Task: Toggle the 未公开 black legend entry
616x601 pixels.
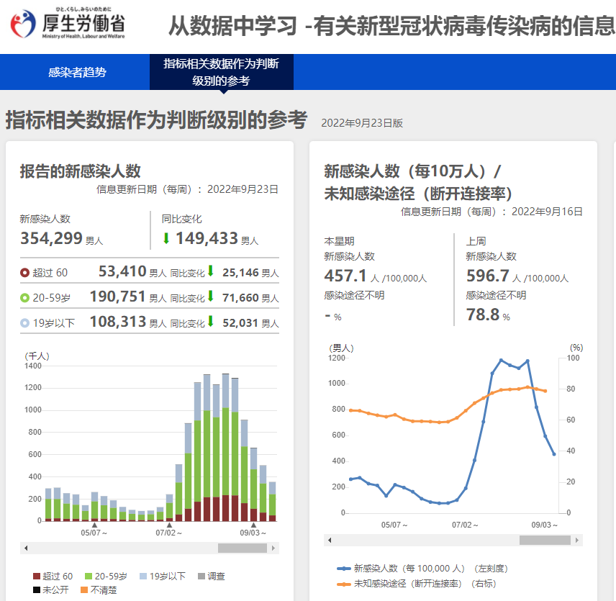Action: click(51, 589)
